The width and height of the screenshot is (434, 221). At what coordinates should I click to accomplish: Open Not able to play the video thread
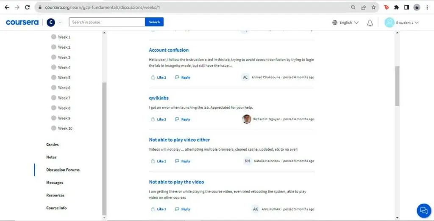click(x=176, y=182)
